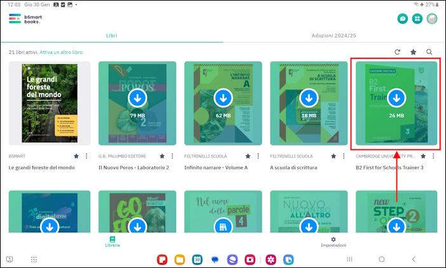
Task: Open options menu for Le grandi foreste
Action: [x=86, y=156]
